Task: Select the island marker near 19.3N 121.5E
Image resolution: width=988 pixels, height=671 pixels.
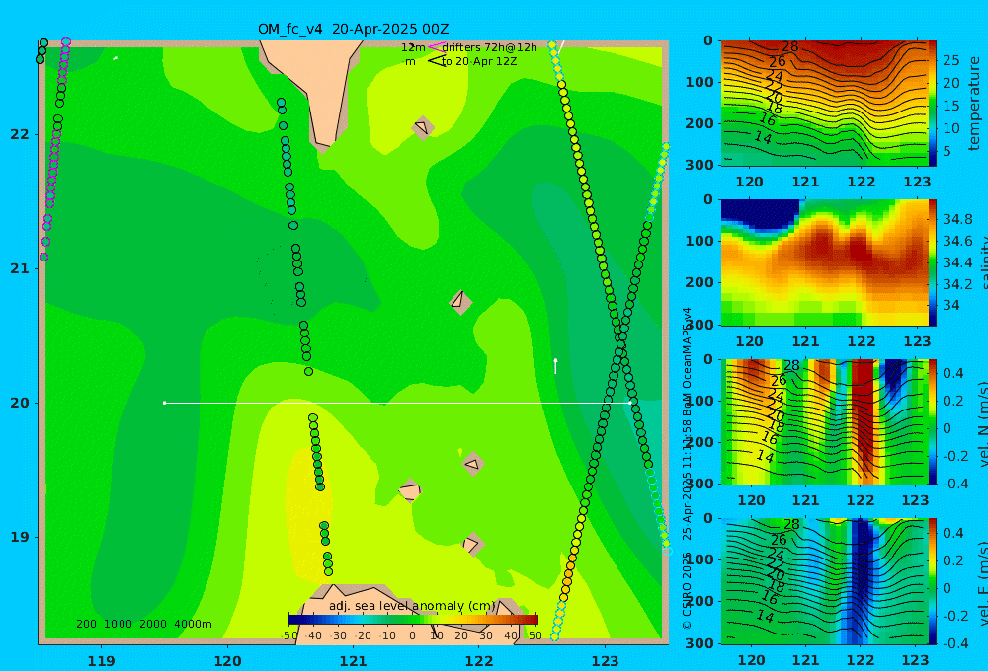Action: pyautogui.click(x=410, y=490)
